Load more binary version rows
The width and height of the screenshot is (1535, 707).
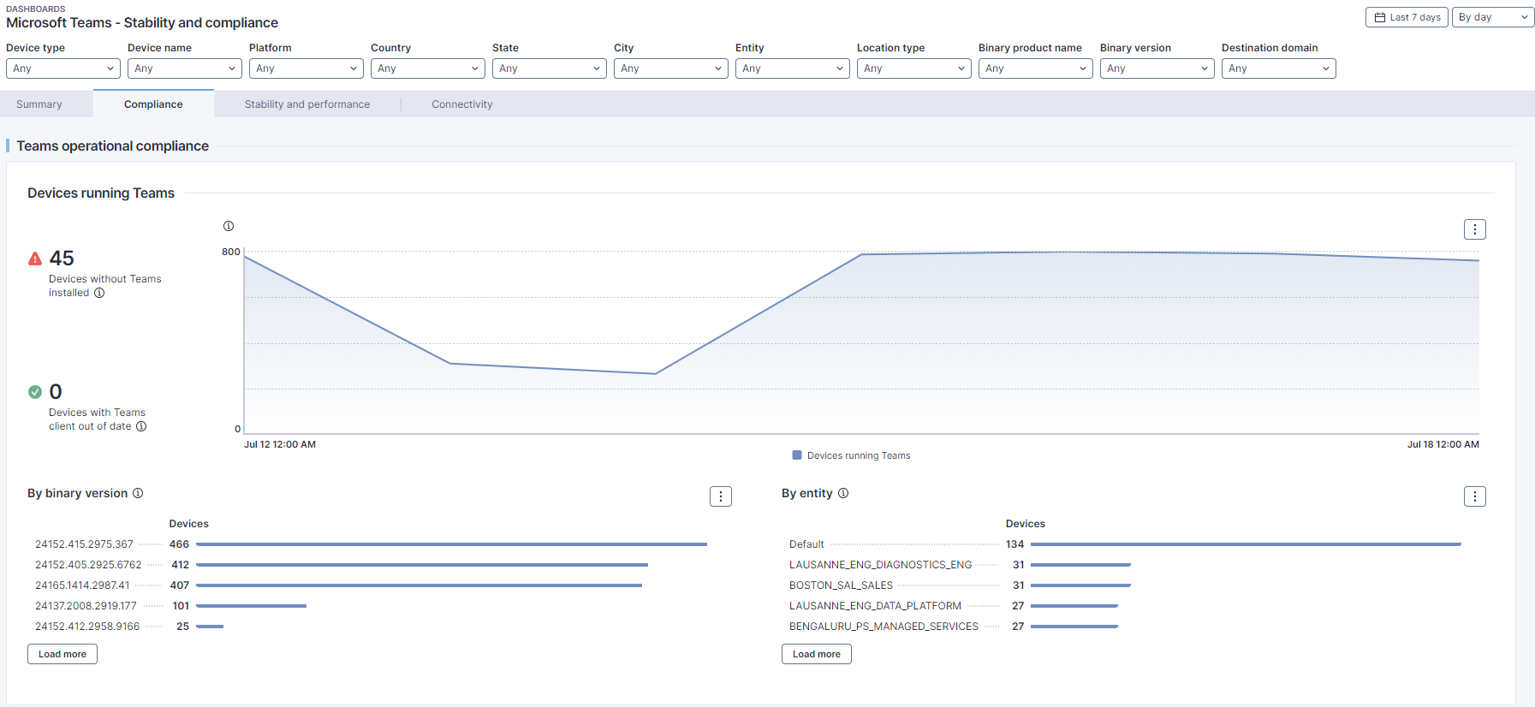click(62, 654)
